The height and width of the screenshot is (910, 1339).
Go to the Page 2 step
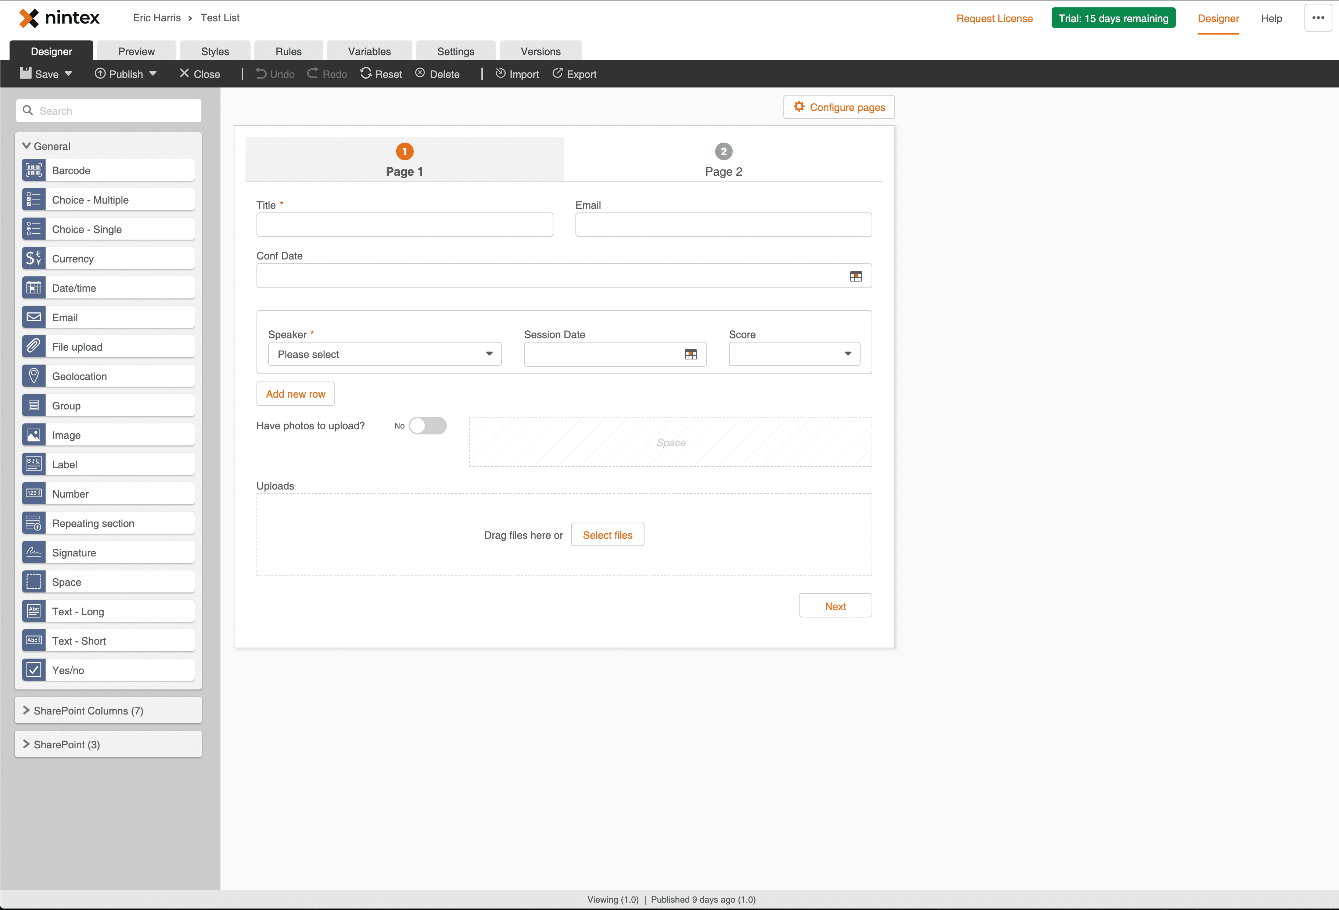pos(724,160)
